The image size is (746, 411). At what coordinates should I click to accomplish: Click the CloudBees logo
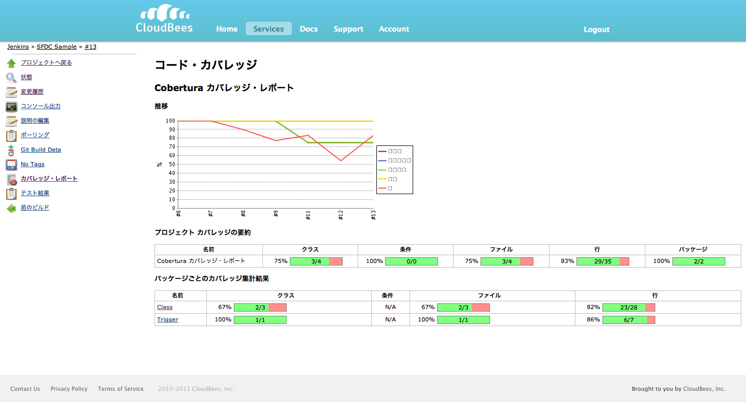164,19
